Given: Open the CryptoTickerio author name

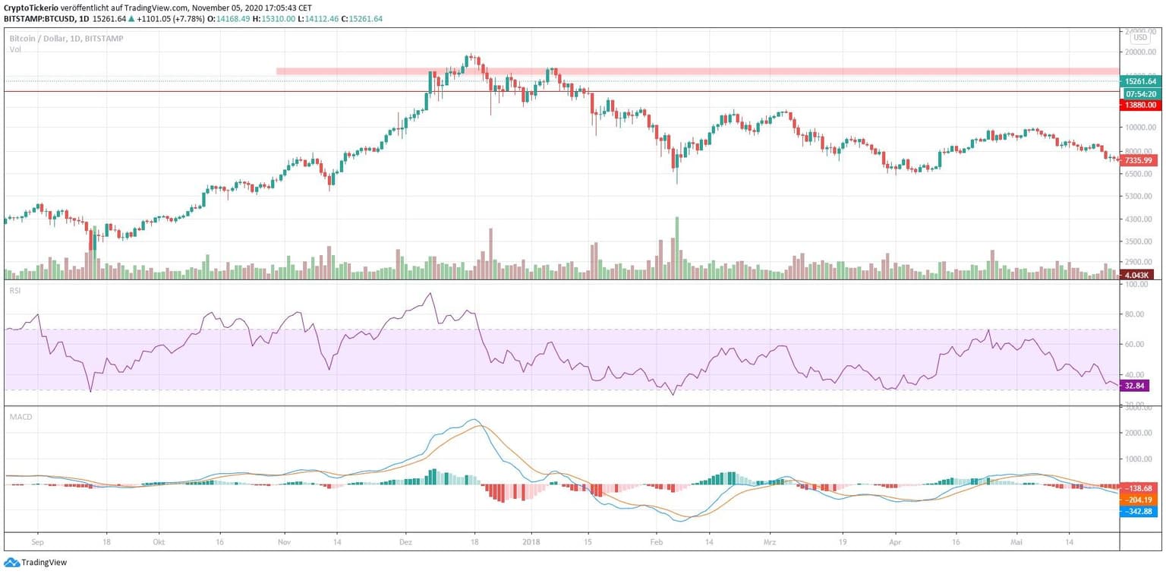Looking at the screenshot, I should [x=31, y=8].
